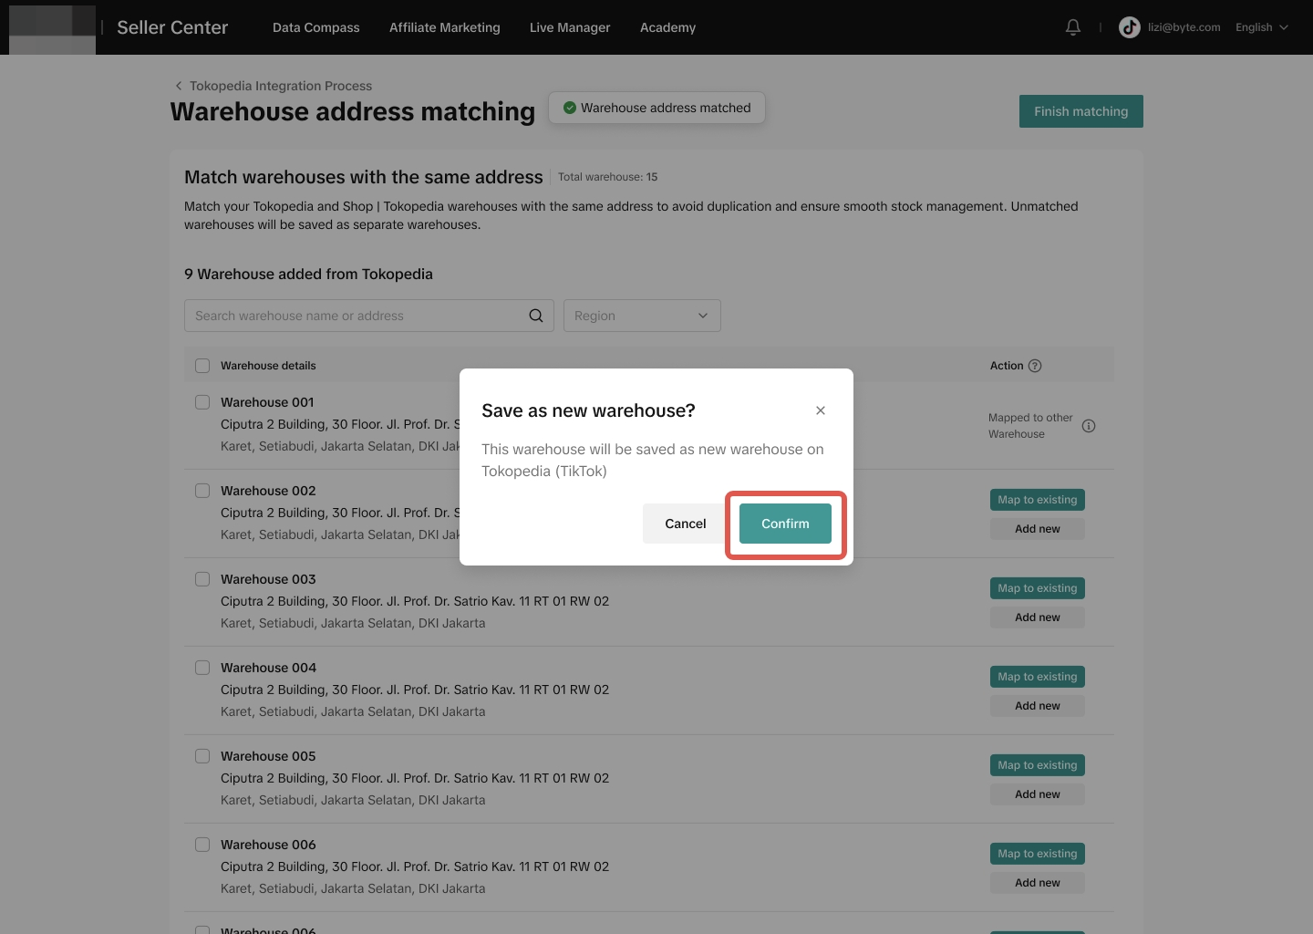Confirm saving as new warehouse
The image size is (1313, 934).
(x=785, y=524)
